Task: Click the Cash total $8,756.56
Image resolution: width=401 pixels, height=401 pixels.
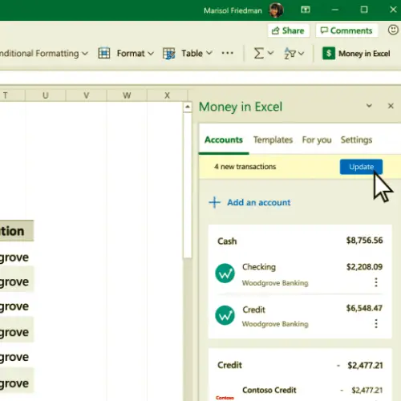Action: [364, 241]
